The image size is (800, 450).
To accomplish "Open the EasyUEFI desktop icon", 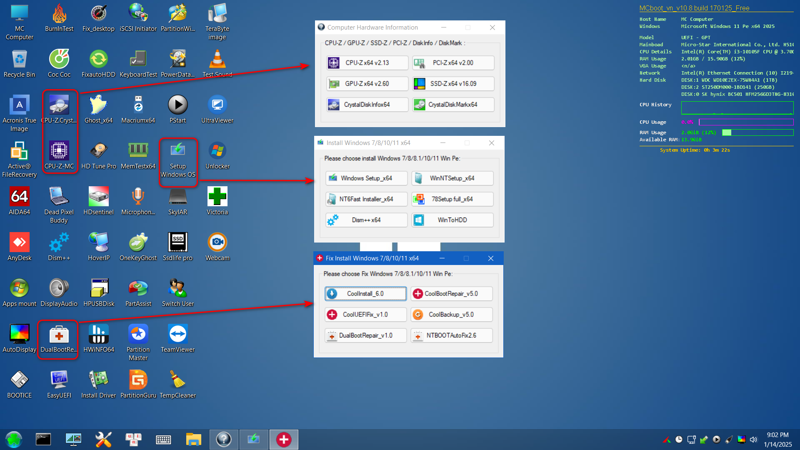I will point(59,380).
